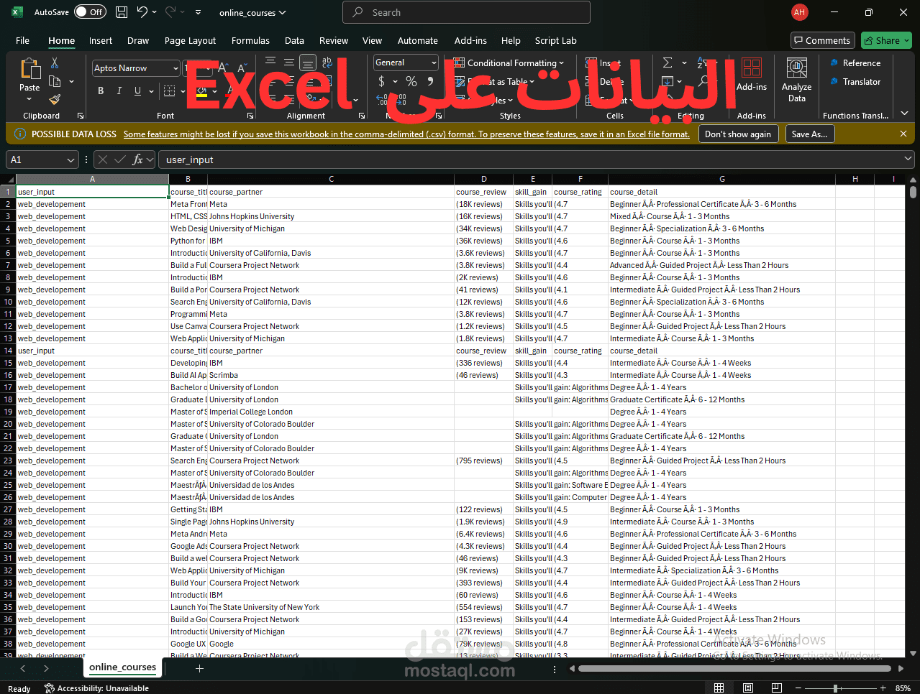Open the File menu
The width and height of the screenshot is (920, 694).
(x=22, y=40)
